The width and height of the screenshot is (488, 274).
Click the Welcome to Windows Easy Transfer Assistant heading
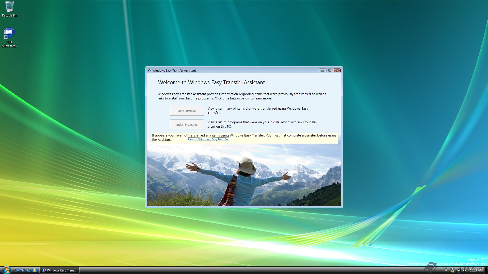[211, 82]
